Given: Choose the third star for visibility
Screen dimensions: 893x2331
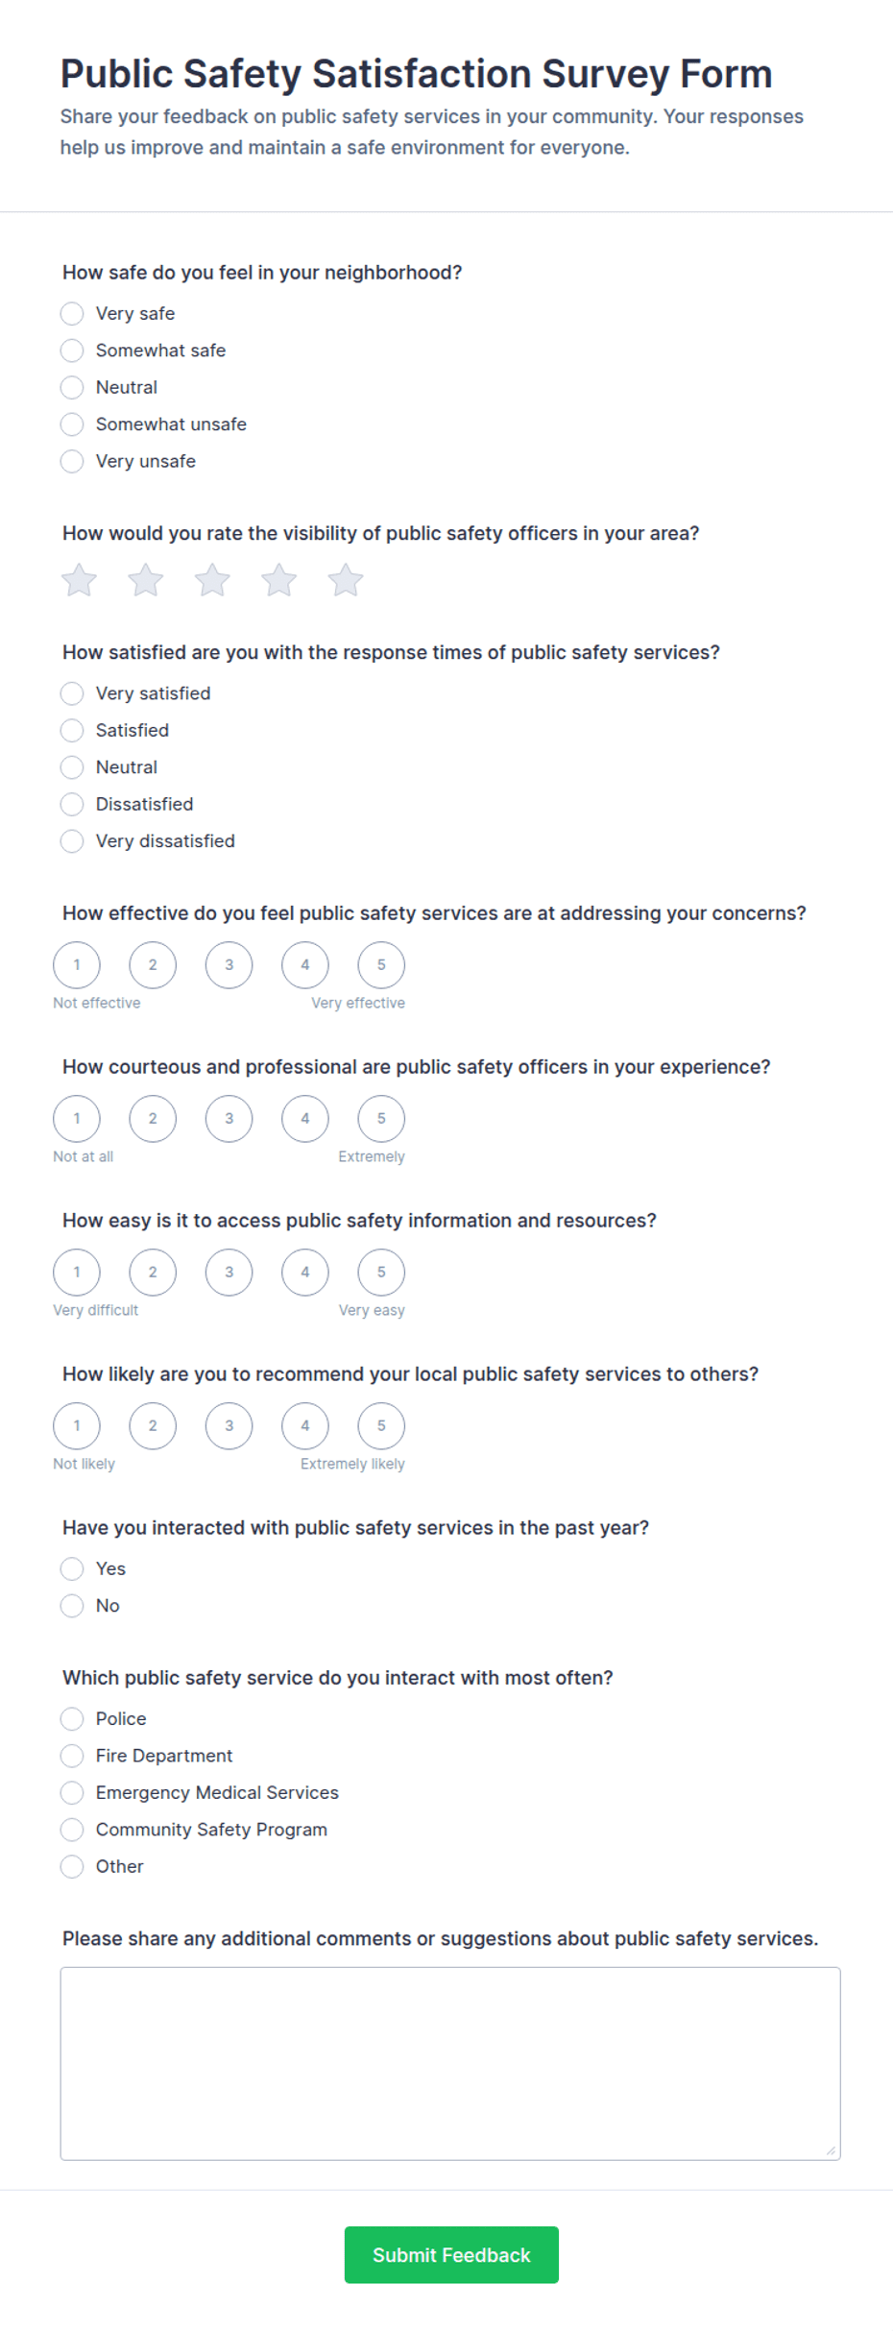Looking at the screenshot, I should tap(212, 580).
